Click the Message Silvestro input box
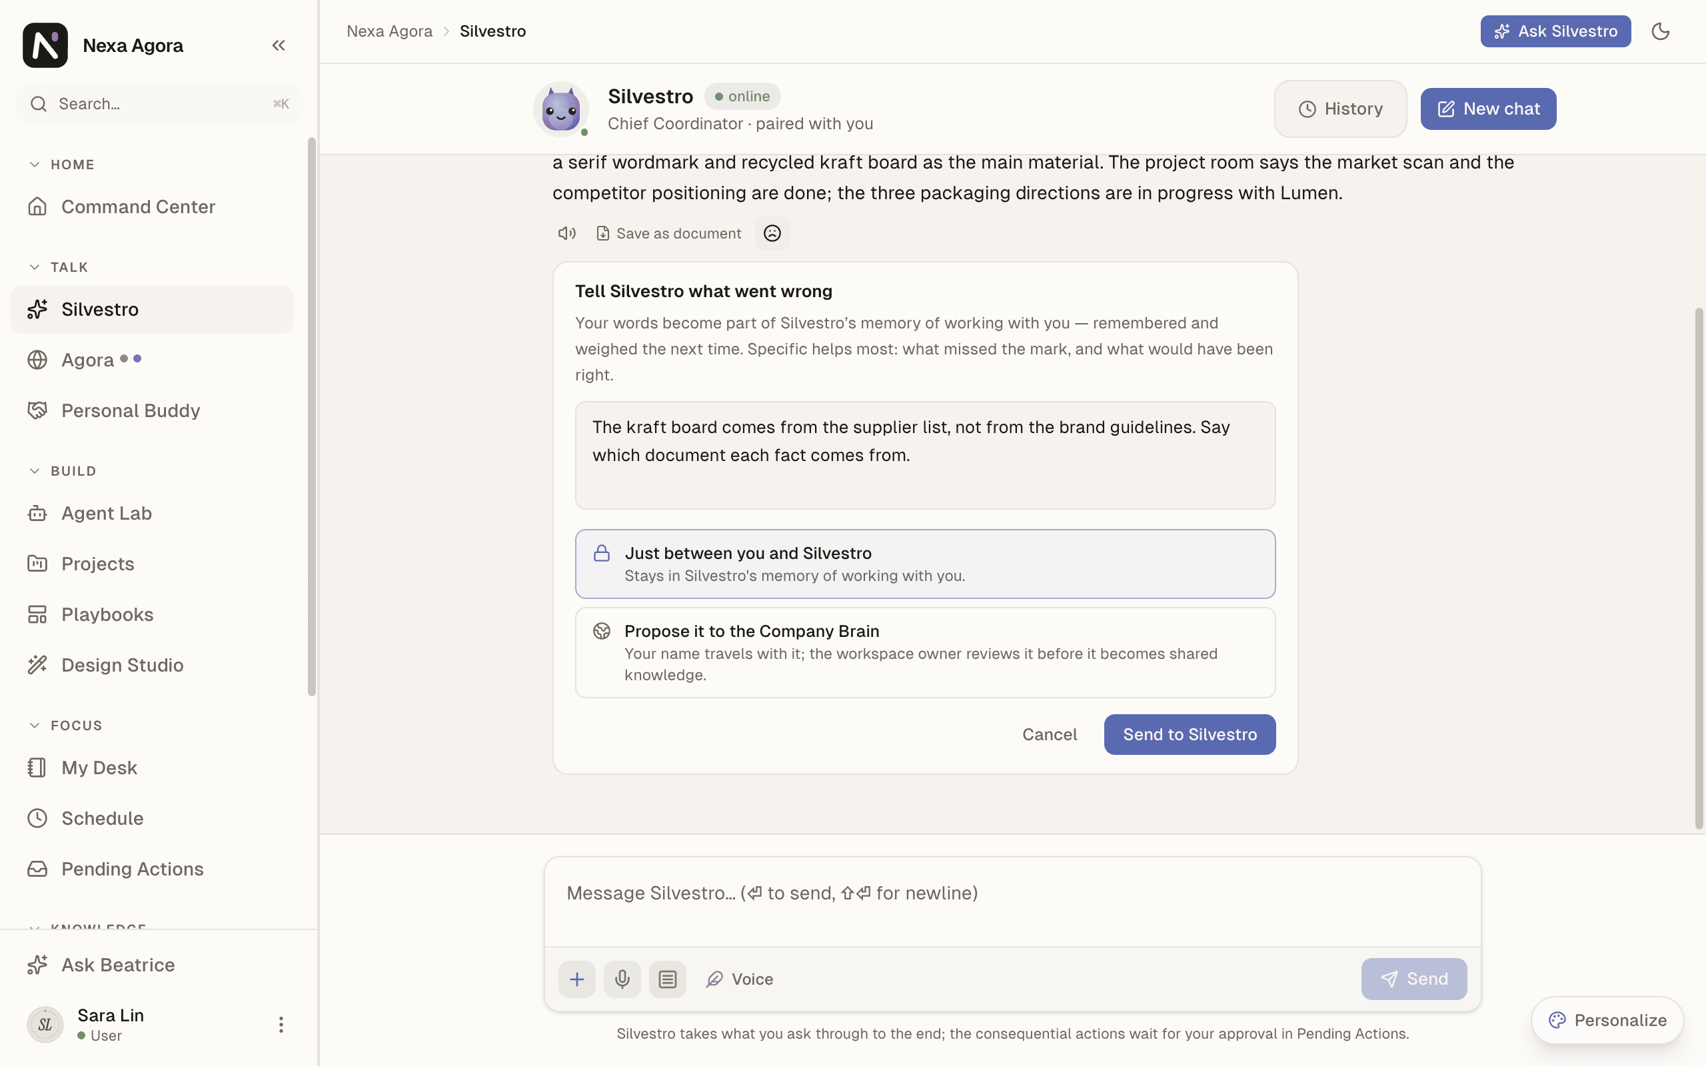1706x1066 pixels. coord(1012,901)
